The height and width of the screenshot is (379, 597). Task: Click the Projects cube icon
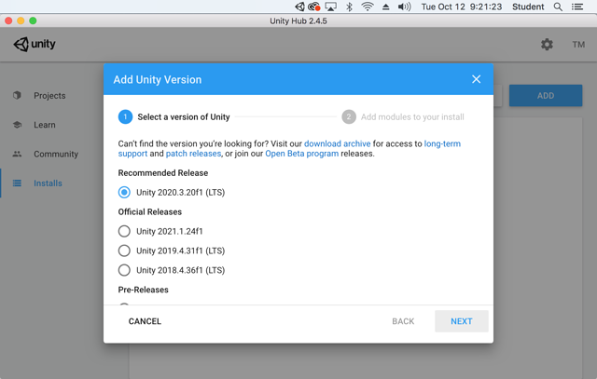pos(17,95)
